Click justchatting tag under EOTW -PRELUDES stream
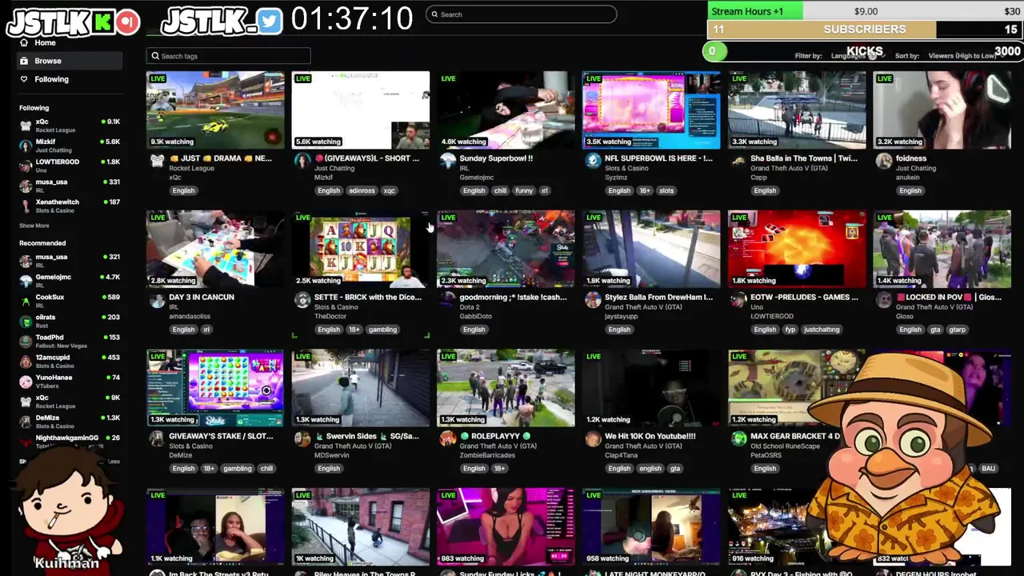The image size is (1024, 576). (822, 330)
